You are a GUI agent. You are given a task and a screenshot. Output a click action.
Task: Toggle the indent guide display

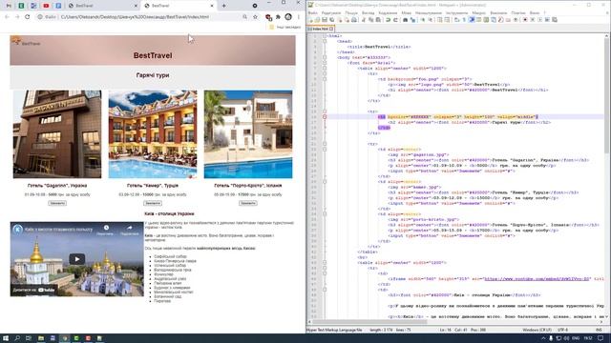click(x=471, y=19)
